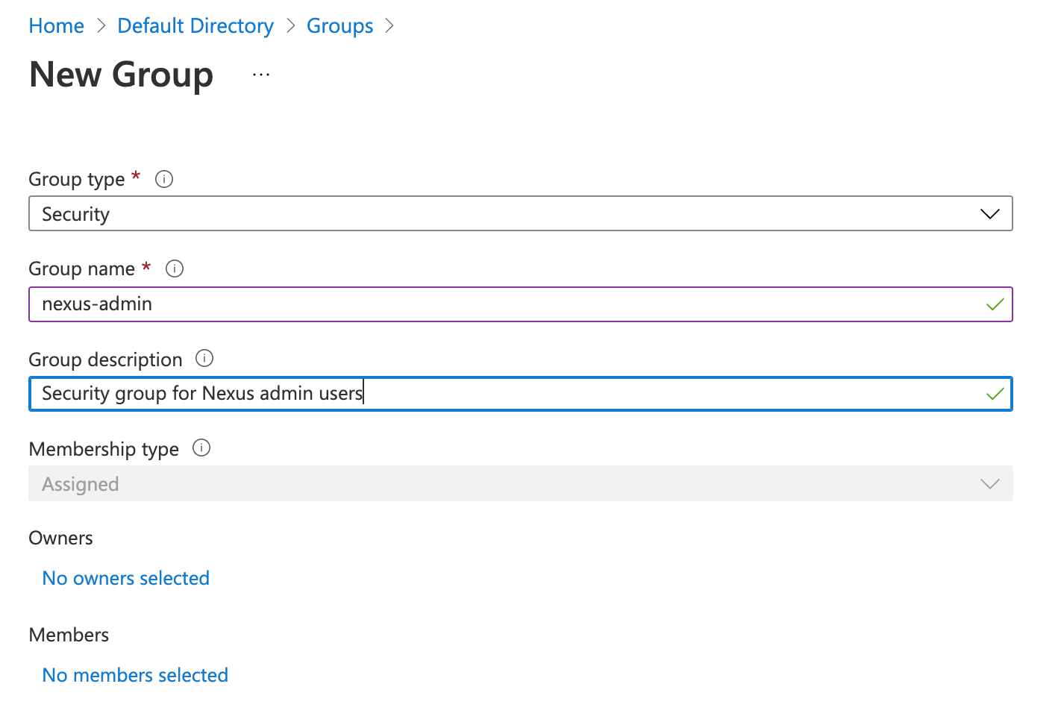1061x722 pixels.
Task: Select the No owners selected link
Action: [x=126, y=578]
